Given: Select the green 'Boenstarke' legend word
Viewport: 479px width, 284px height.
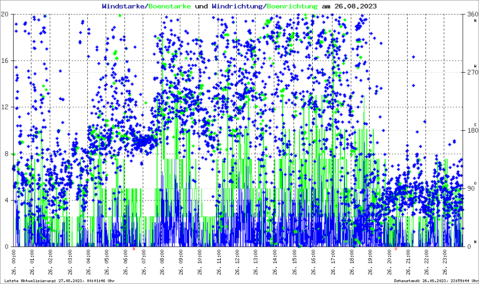Looking at the screenshot, I should [170, 6].
